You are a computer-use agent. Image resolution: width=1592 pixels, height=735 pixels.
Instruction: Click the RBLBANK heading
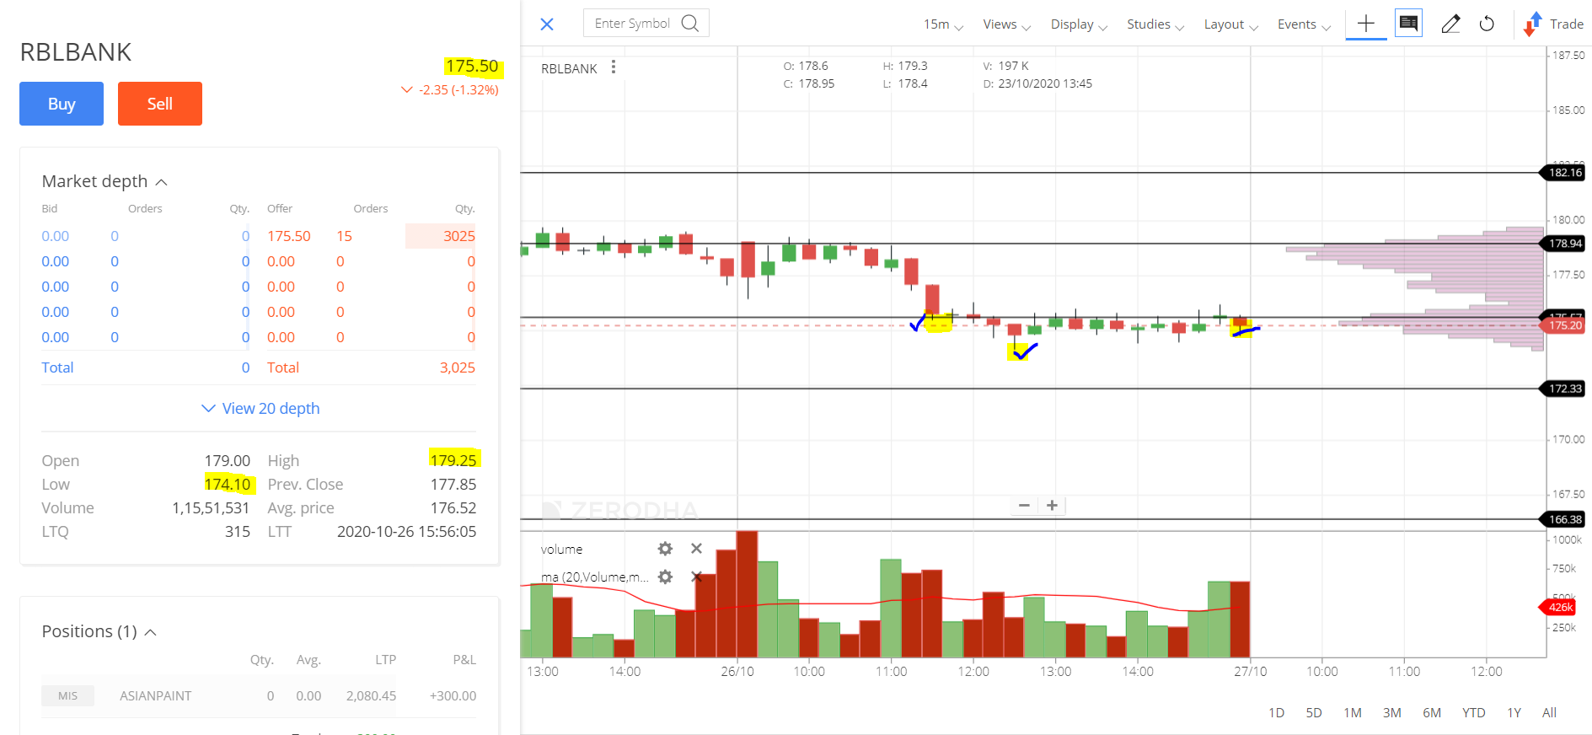click(76, 52)
